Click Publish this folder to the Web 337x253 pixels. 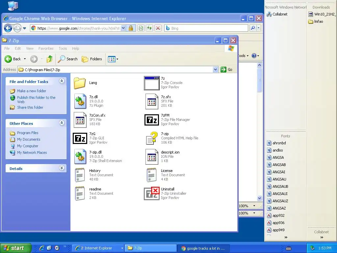(36, 99)
